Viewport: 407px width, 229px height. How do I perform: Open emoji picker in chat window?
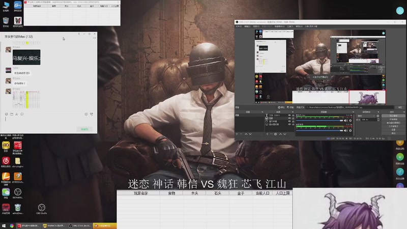[x=7, y=114]
